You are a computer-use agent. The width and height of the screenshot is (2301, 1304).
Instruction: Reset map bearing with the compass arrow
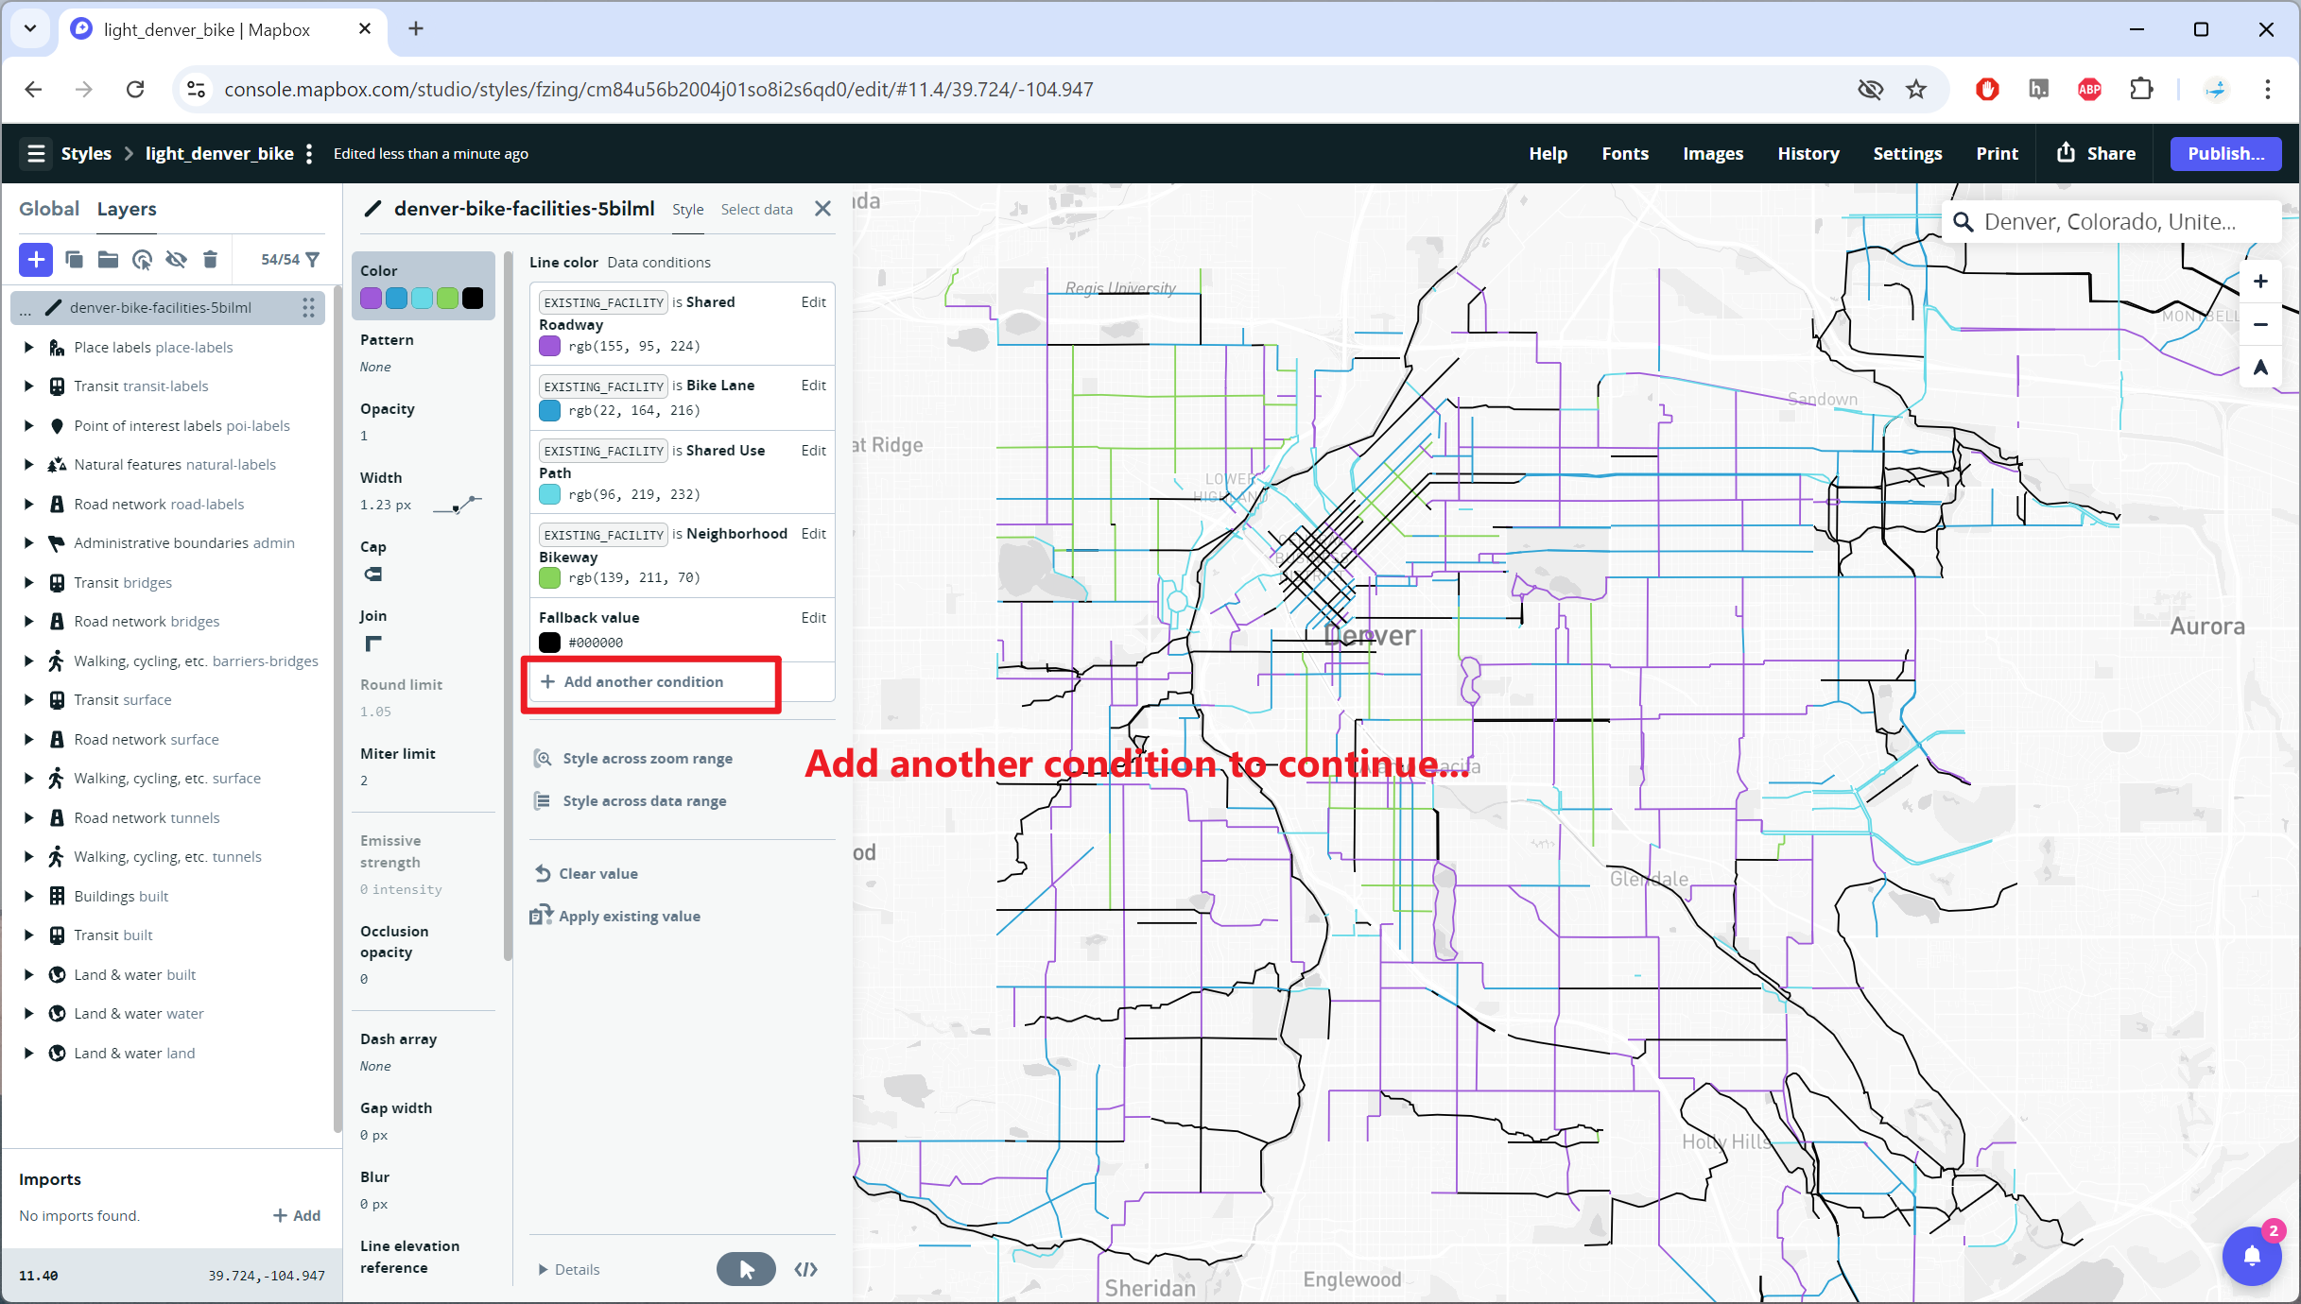(2260, 368)
